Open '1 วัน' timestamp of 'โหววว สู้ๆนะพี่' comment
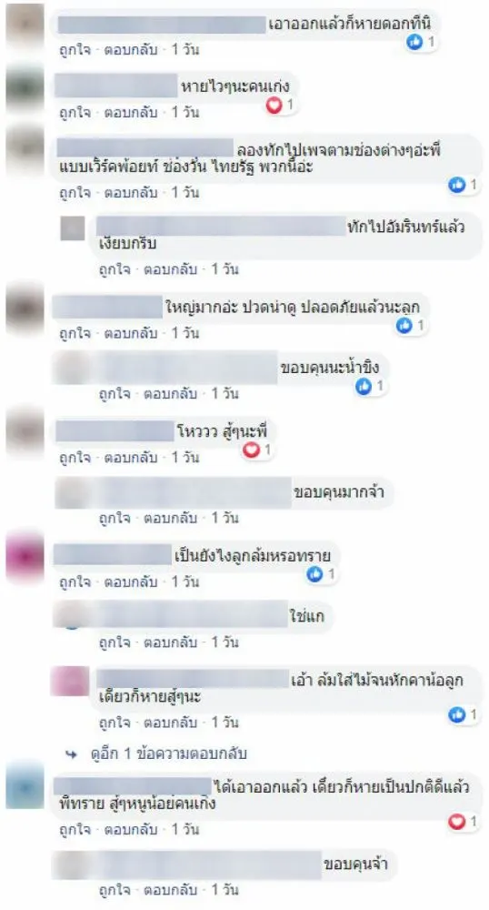489x910 pixels. click(185, 458)
